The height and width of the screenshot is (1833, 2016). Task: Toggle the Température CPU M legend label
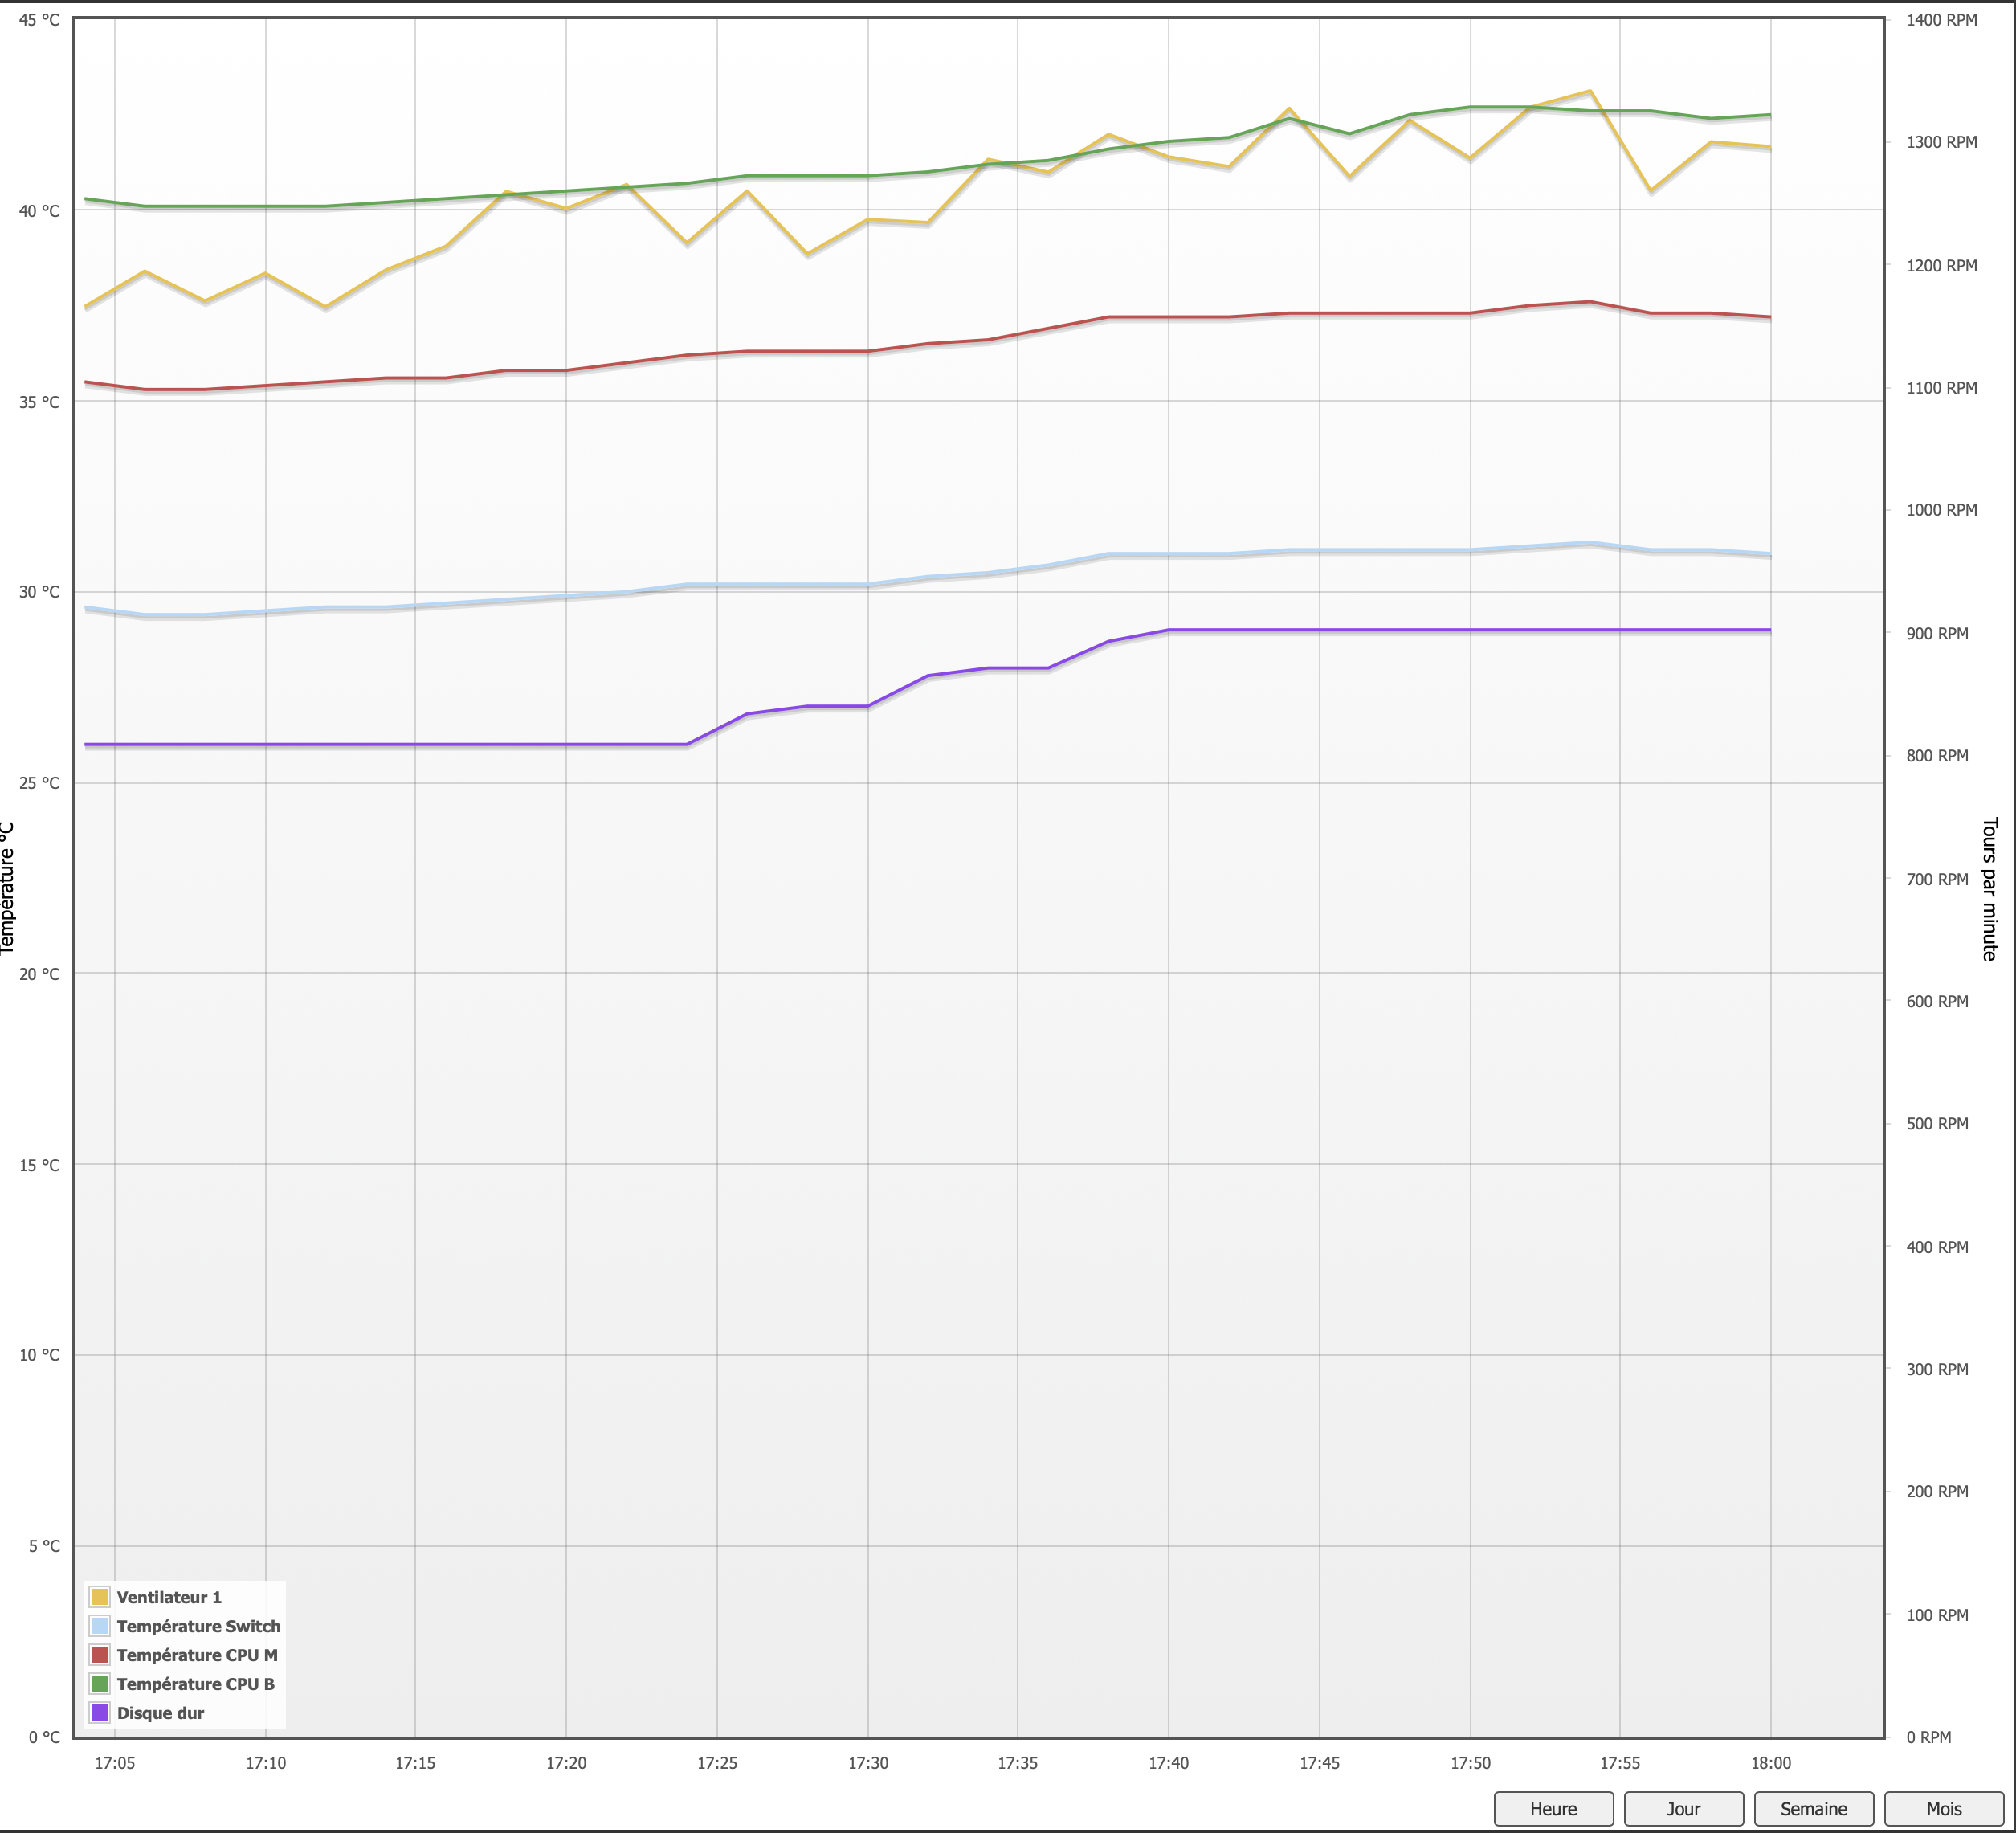[x=197, y=1655]
